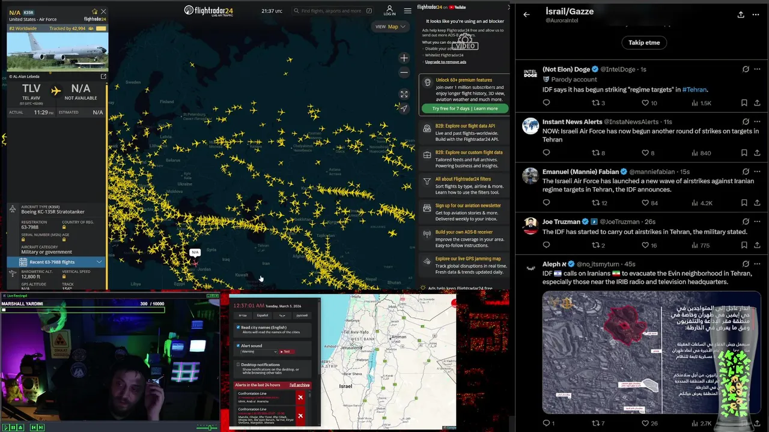Image resolution: width=769 pixels, height=432 pixels.
Task: Open All about Flightradar24 filters card
Action: pyautogui.click(x=463, y=186)
